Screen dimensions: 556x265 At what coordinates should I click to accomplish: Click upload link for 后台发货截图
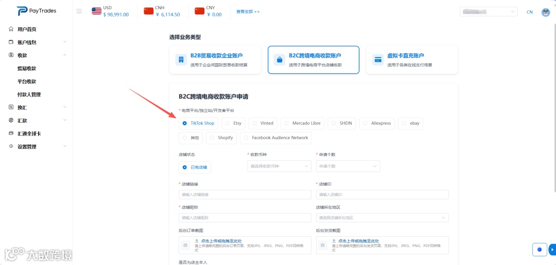coord(355,241)
